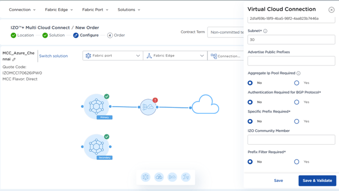Screen dimensions: 339x191
Task: Expand the Fabric Edge dropdown on canvas toolbar
Action: pyautogui.click(x=175, y=55)
